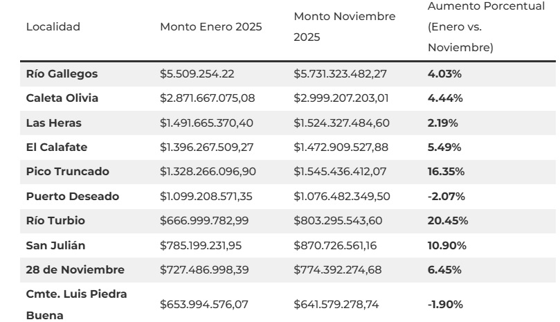Image resolution: width=560 pixels, height=322 pixels.
Task: Select the El Calafate locality cell
Action: click(56, 147)
